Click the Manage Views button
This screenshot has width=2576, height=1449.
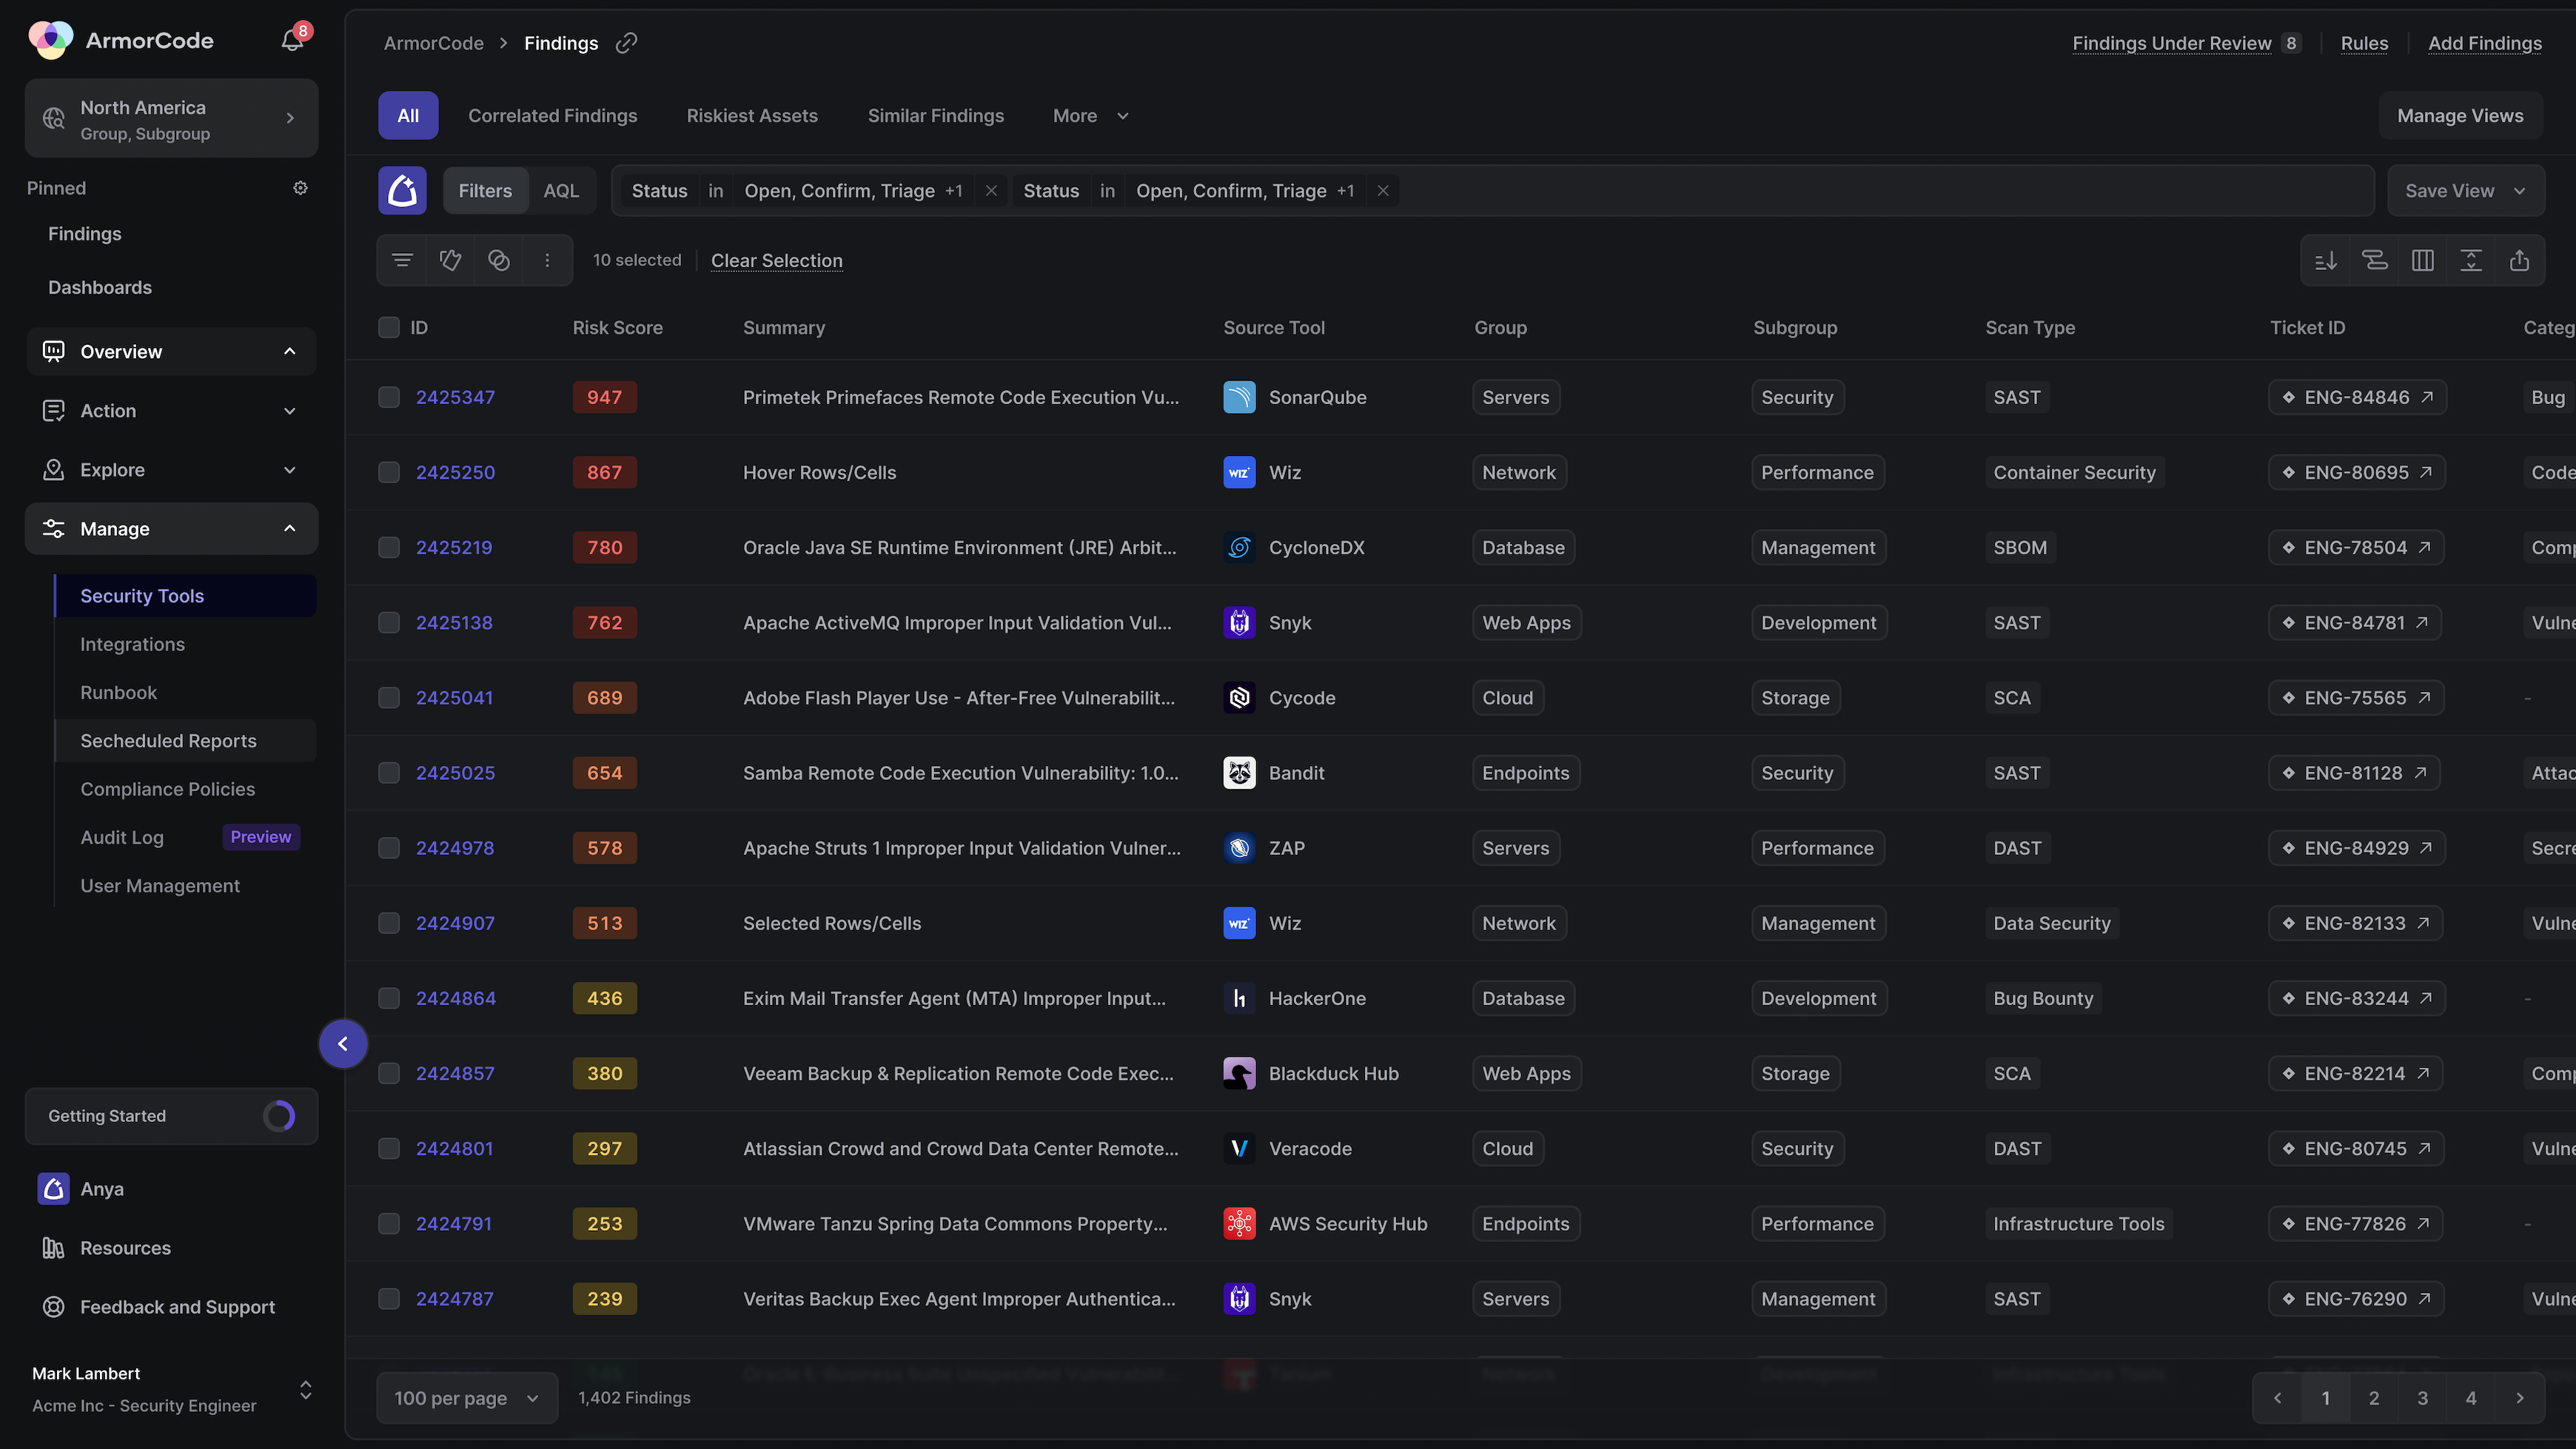(2460, 116)
